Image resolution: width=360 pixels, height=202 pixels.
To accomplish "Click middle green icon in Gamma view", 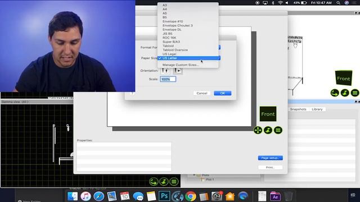I will click(164, 182).
